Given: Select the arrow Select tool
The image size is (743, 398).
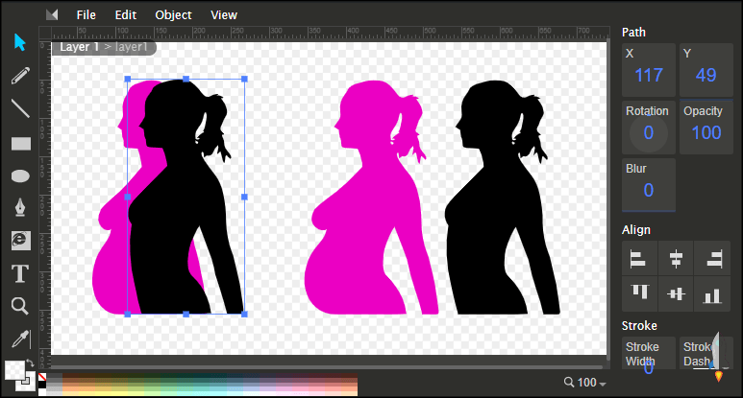Looking at the screenshot, I should [x=20, y=42].
